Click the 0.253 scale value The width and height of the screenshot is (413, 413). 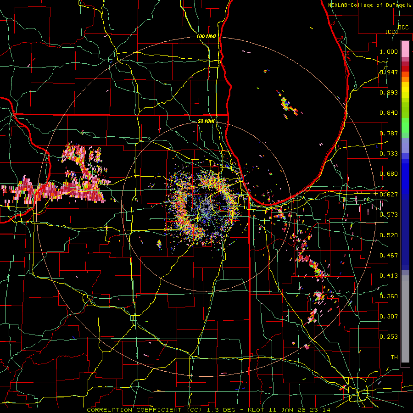pyautogui.click(x=389, y=337)
